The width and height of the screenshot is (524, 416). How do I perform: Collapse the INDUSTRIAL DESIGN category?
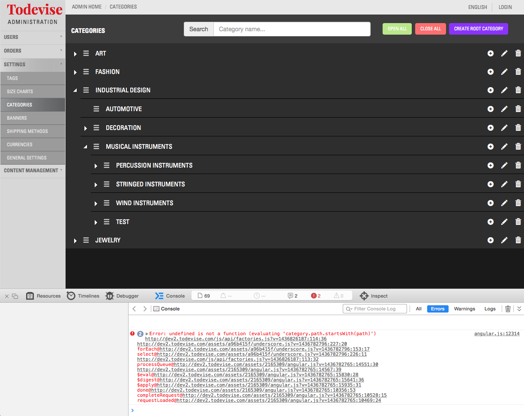click(x=75, y=91)
